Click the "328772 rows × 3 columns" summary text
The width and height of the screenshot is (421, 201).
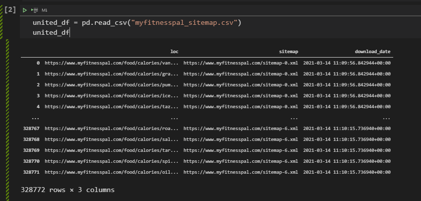68,190
